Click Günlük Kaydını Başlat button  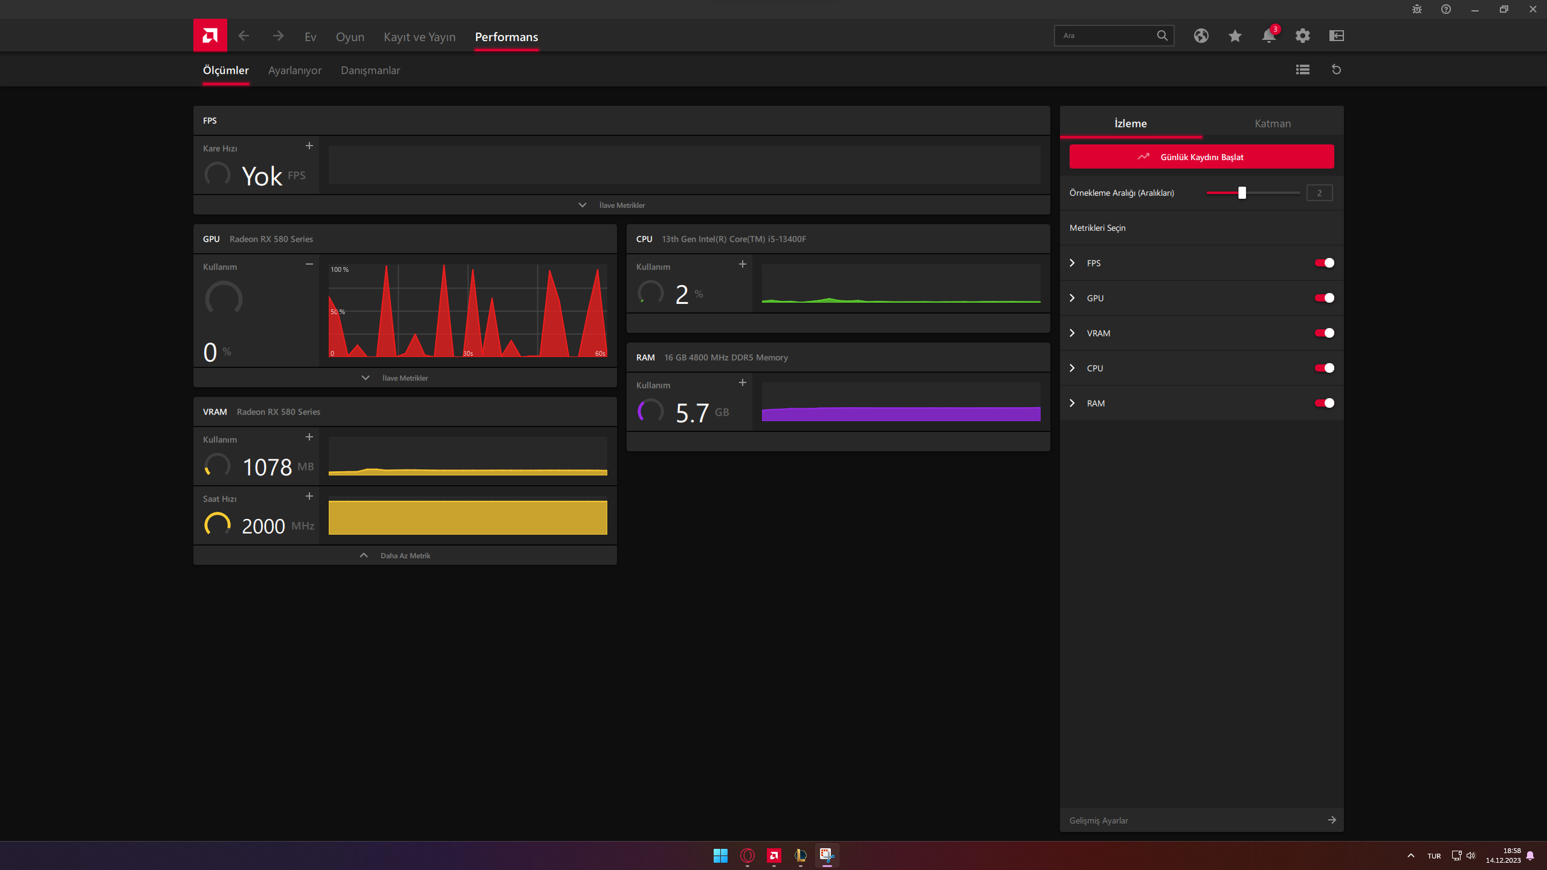coord(1201,156)
